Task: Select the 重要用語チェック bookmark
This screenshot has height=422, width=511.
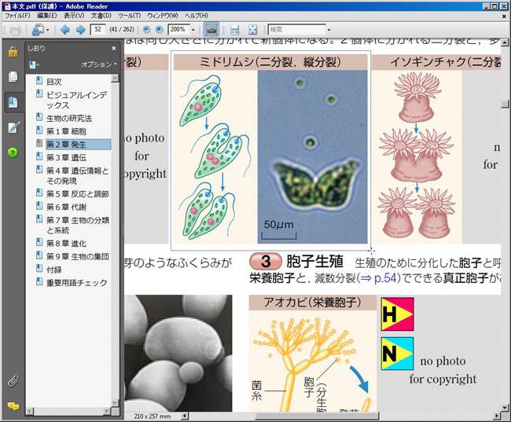Action: pos(76,283)
